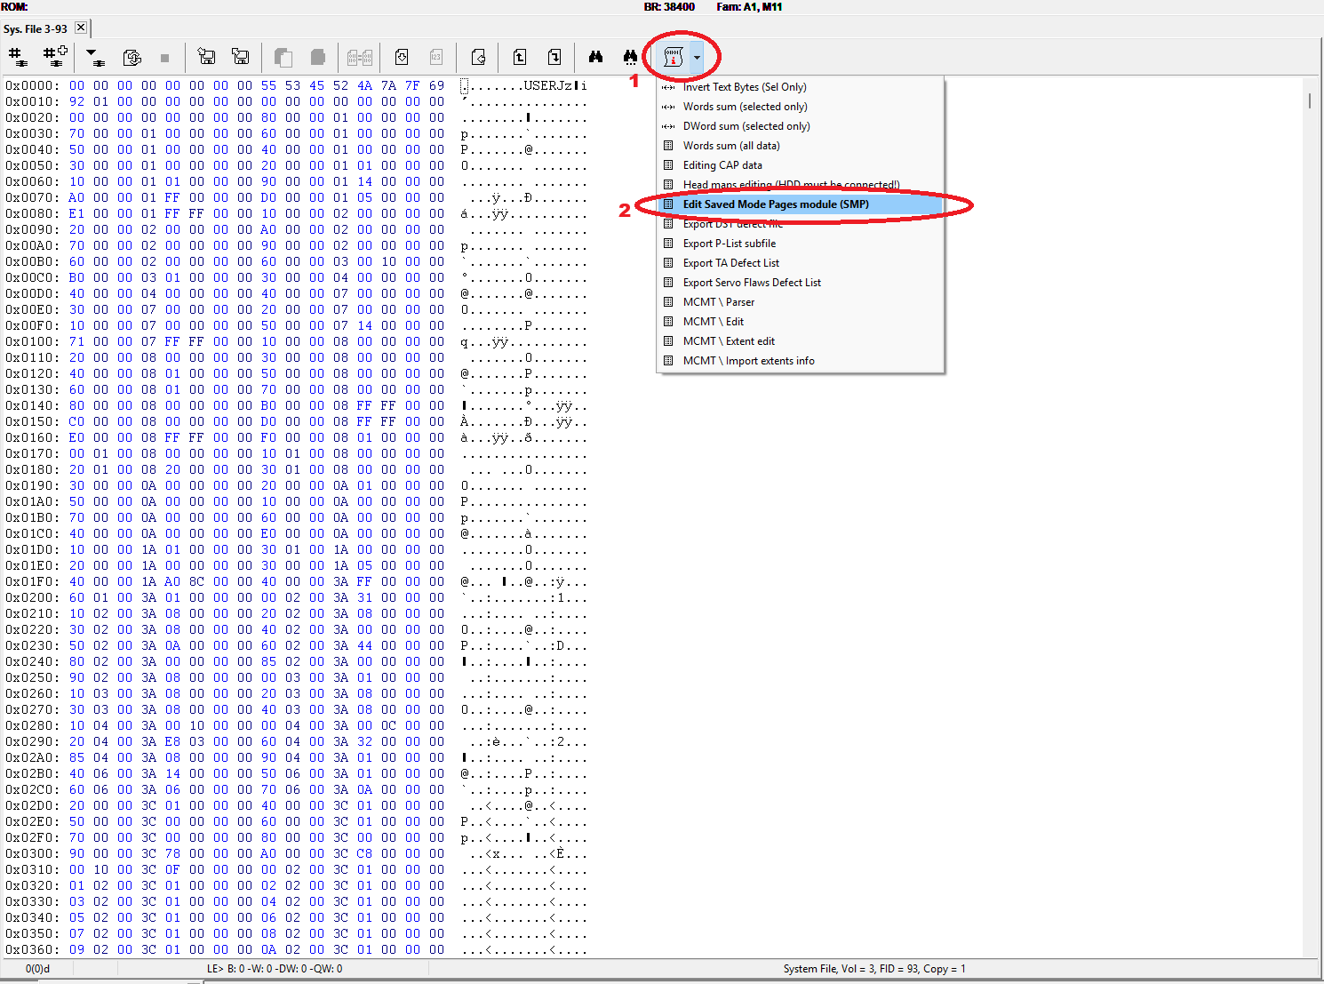
Task: Select Words sum (all data) menu entry
Action: click(x=730, y=146)
